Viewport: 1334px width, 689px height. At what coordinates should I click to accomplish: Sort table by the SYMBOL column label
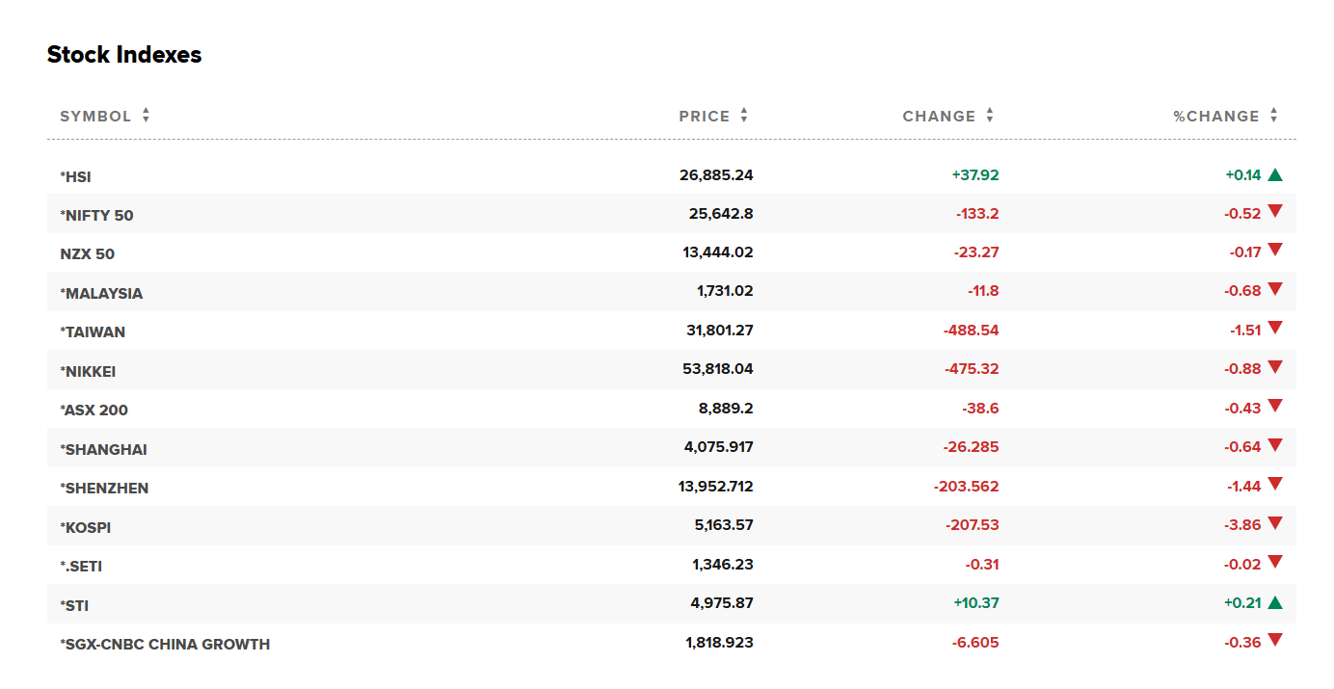[95, 117]
